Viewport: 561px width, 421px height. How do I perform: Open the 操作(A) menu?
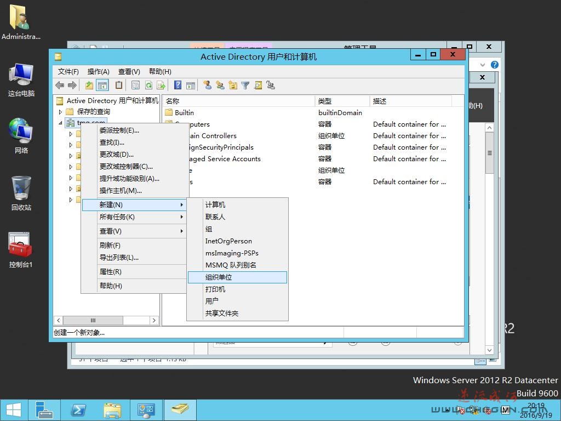[99, 72]
